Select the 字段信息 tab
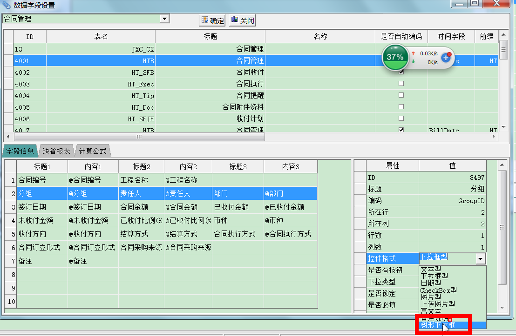Screen dimensions: 516x336 (20, 151)
